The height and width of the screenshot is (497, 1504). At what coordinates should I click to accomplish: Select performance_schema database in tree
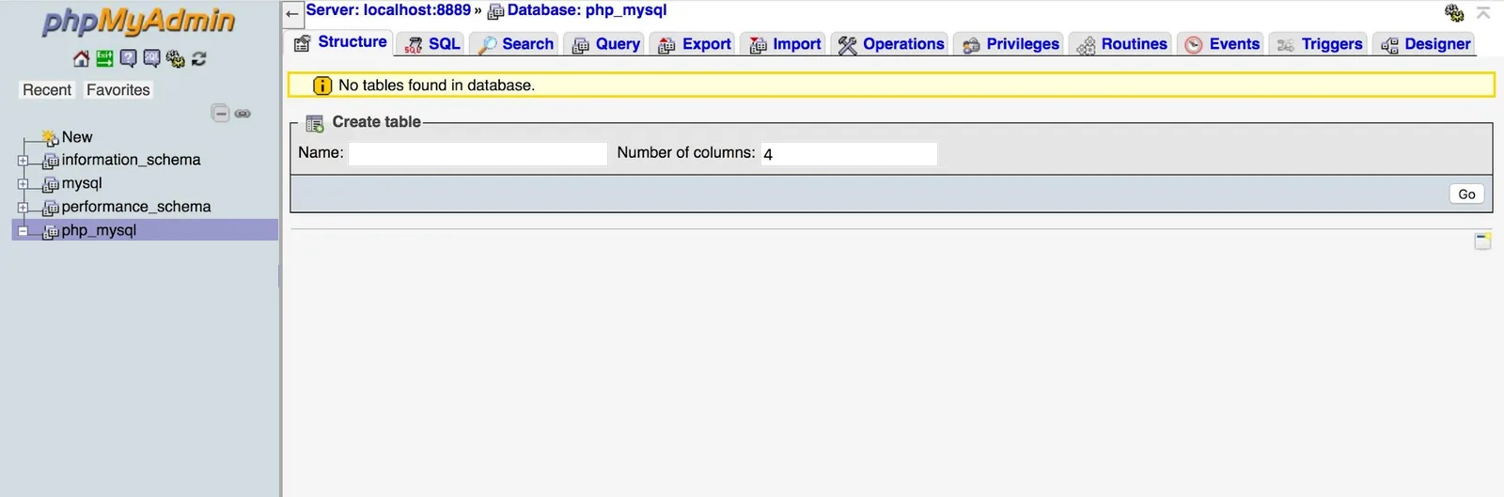[136, 207]
